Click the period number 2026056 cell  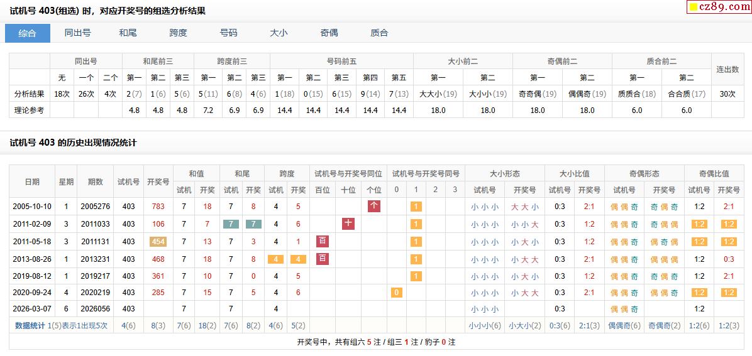[95, 309]
